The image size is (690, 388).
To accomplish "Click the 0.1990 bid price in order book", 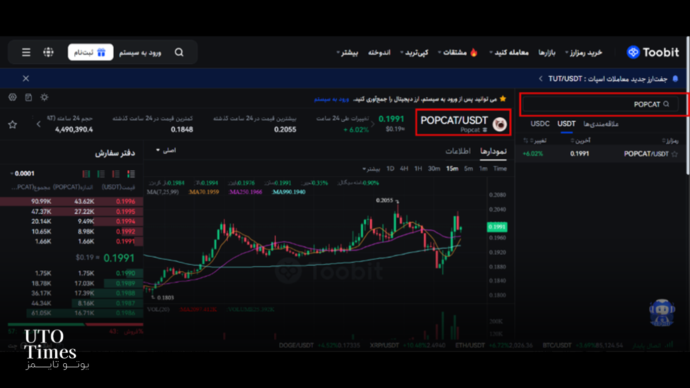I will click(126, 273).
